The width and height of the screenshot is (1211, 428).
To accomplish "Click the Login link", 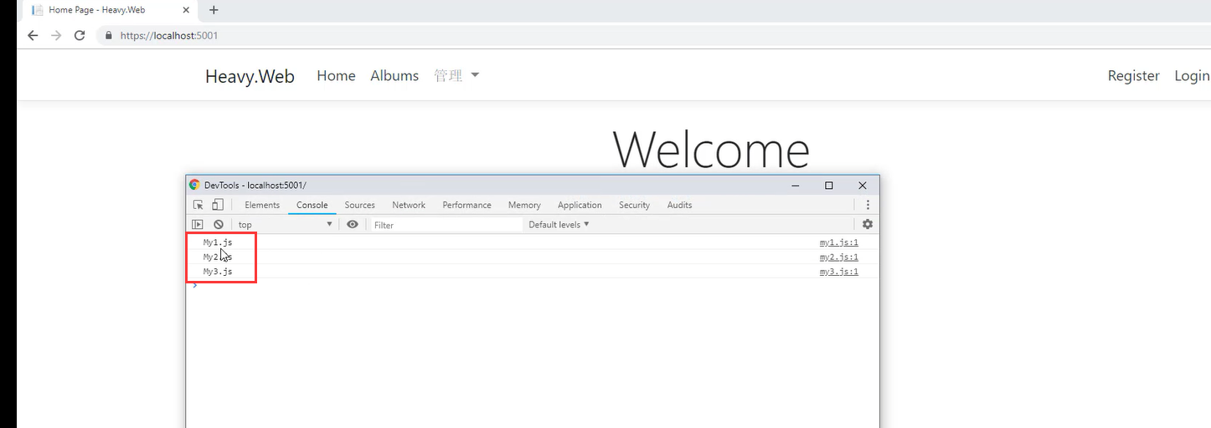I will pyautogui.click(x=1192, y=76).
